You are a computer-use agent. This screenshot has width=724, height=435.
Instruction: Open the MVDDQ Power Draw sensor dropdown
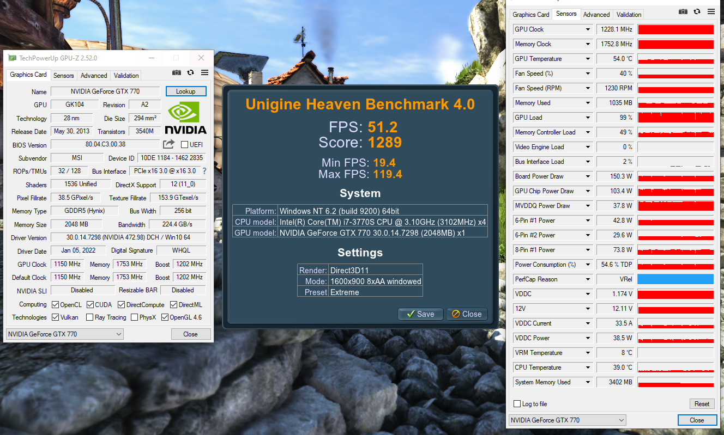tap(588, 206)
